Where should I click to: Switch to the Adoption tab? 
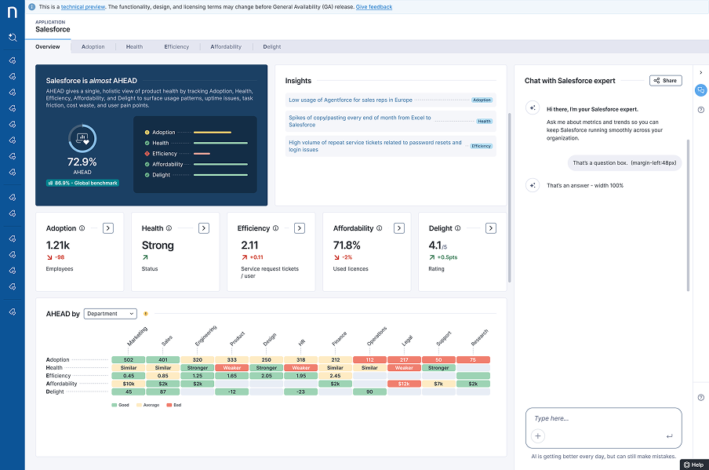pyautogui.click(x=93, y=46)
